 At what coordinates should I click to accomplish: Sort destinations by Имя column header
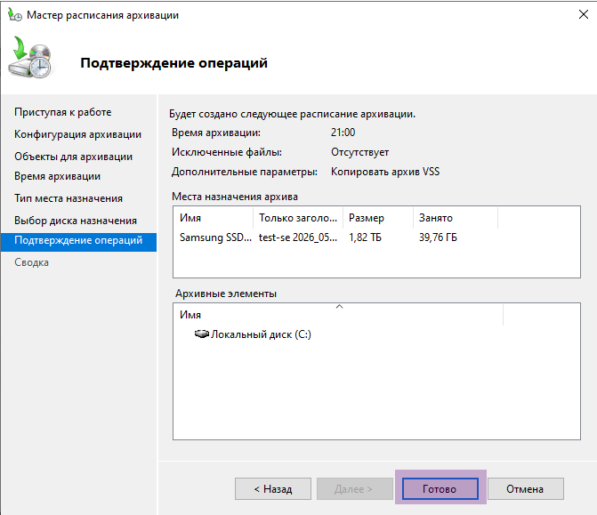(x=214, y=218)
